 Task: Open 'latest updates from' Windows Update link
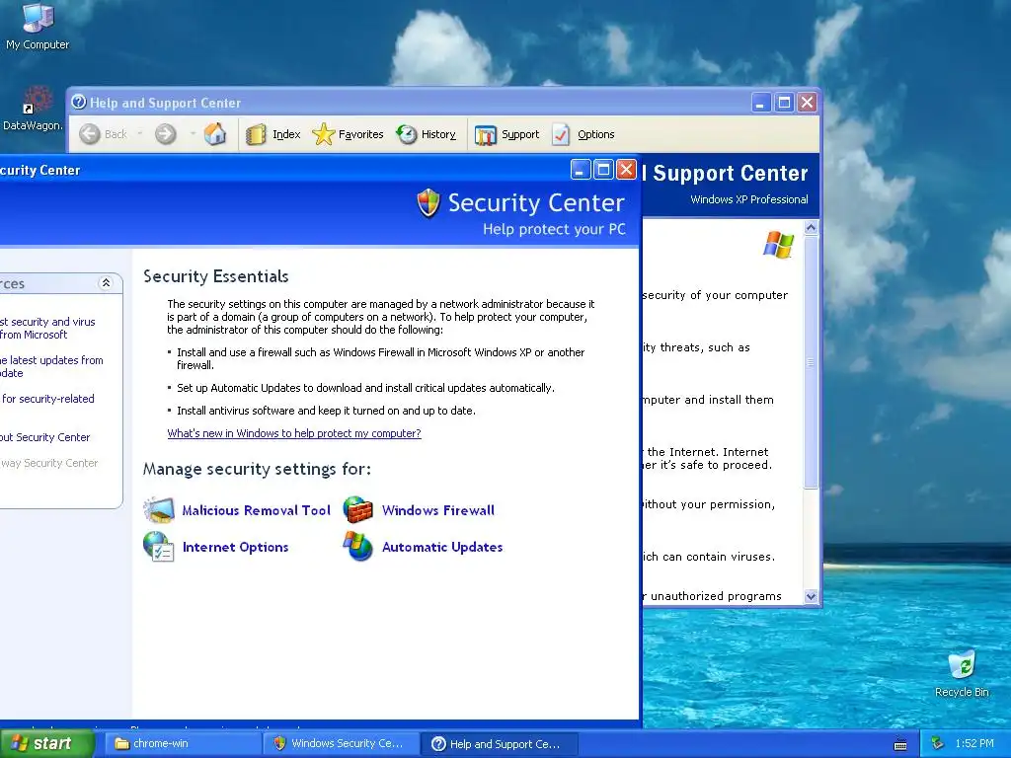tap(51, 367)
